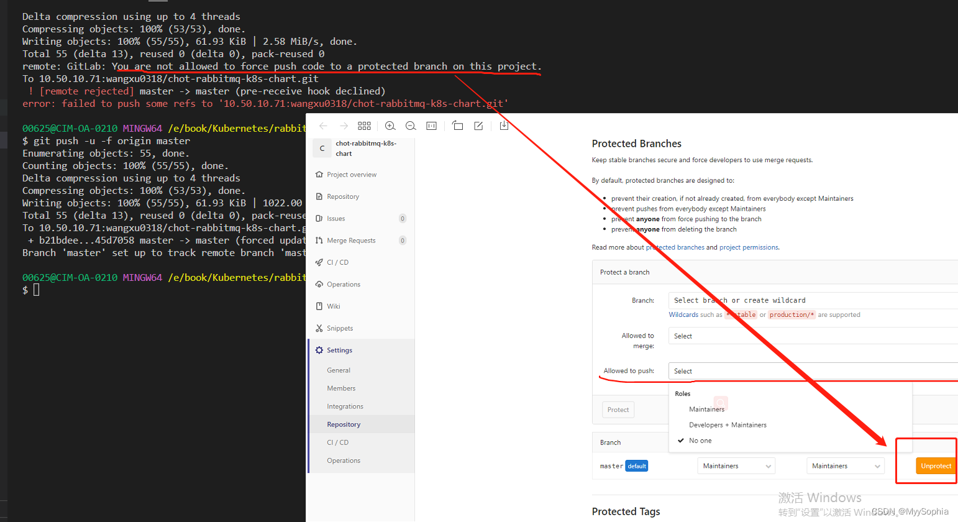Open the Allowed to merge Select dropdown
The width and height of the screenshot is (958, 522).
pos(813,336)
